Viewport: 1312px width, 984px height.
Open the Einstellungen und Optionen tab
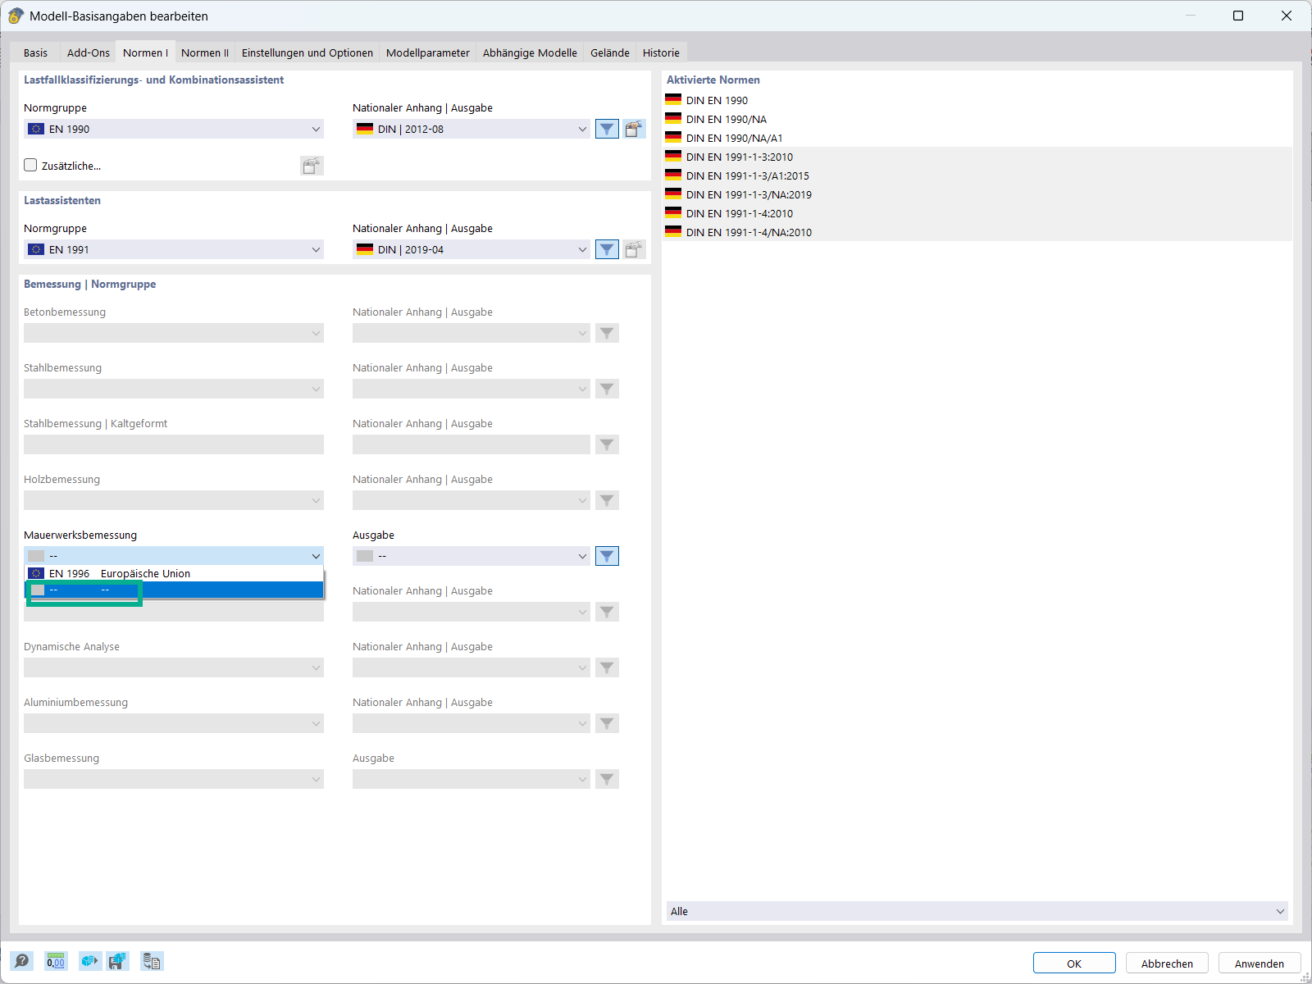coord(307,52)
